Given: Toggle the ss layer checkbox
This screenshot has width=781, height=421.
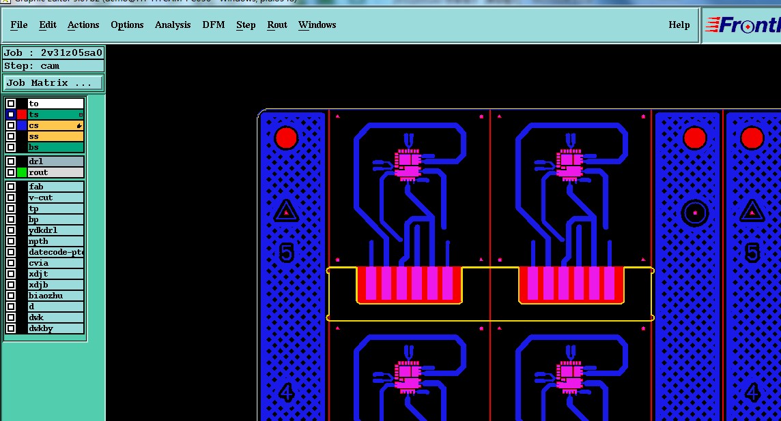Looking at the screenshot, I should coord(11,137).
